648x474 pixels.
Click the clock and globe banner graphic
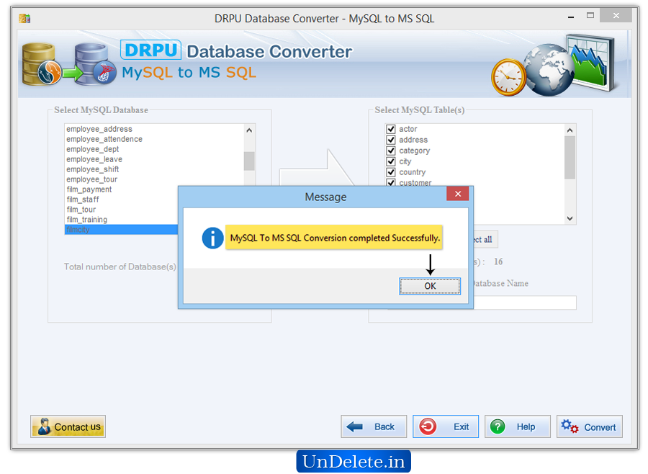553,66
